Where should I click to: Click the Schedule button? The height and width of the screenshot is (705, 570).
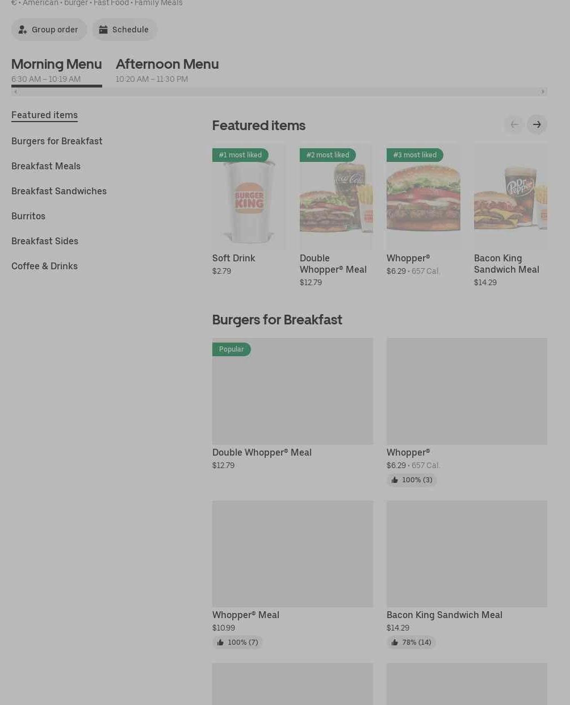(x=125, y=30)
